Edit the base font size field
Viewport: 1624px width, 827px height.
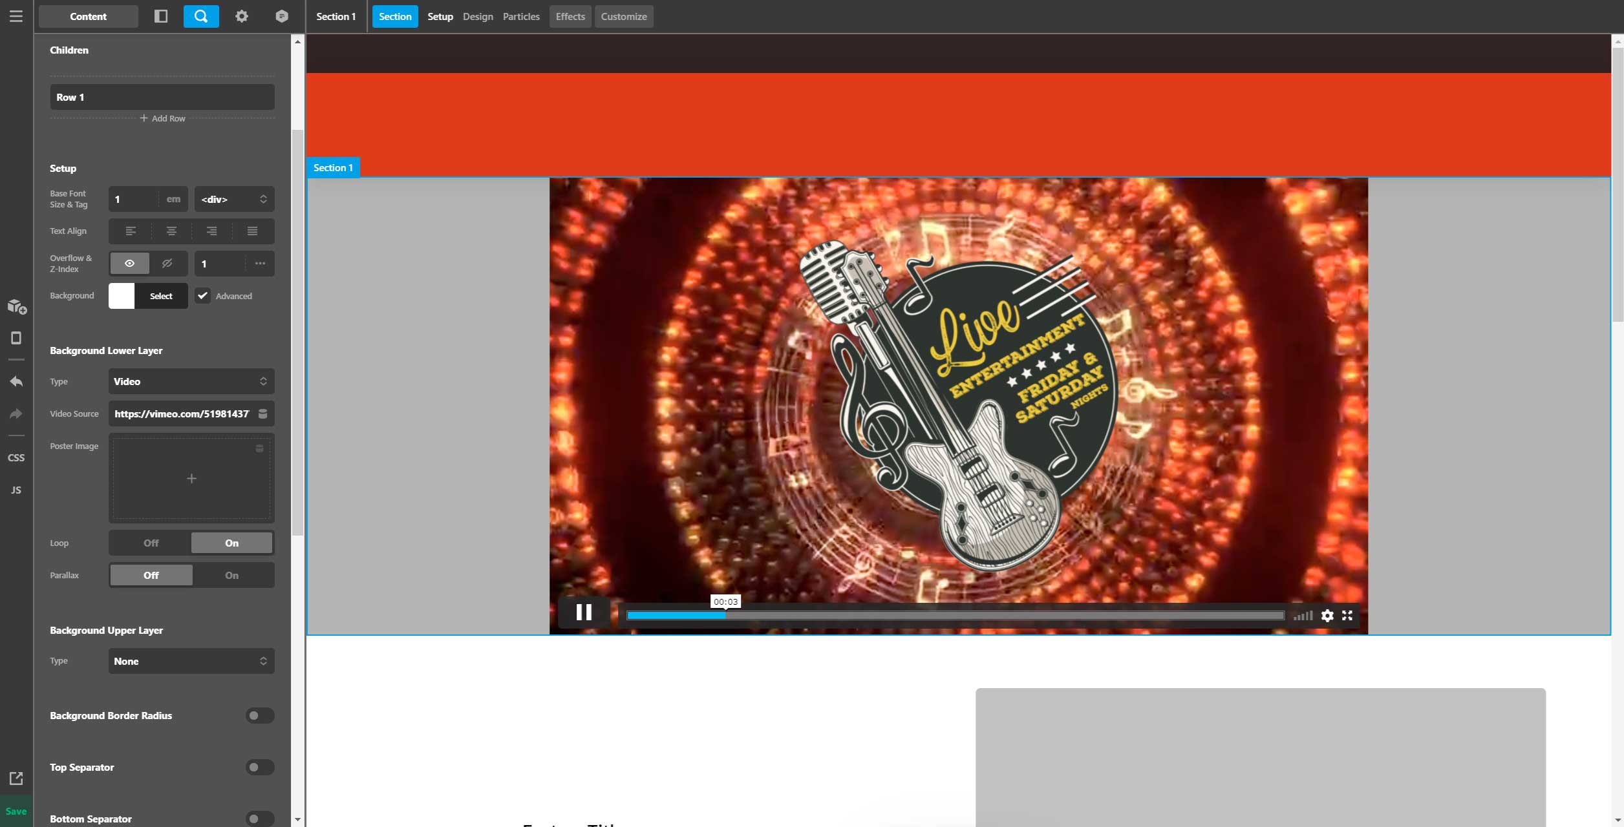coord(134,199)
